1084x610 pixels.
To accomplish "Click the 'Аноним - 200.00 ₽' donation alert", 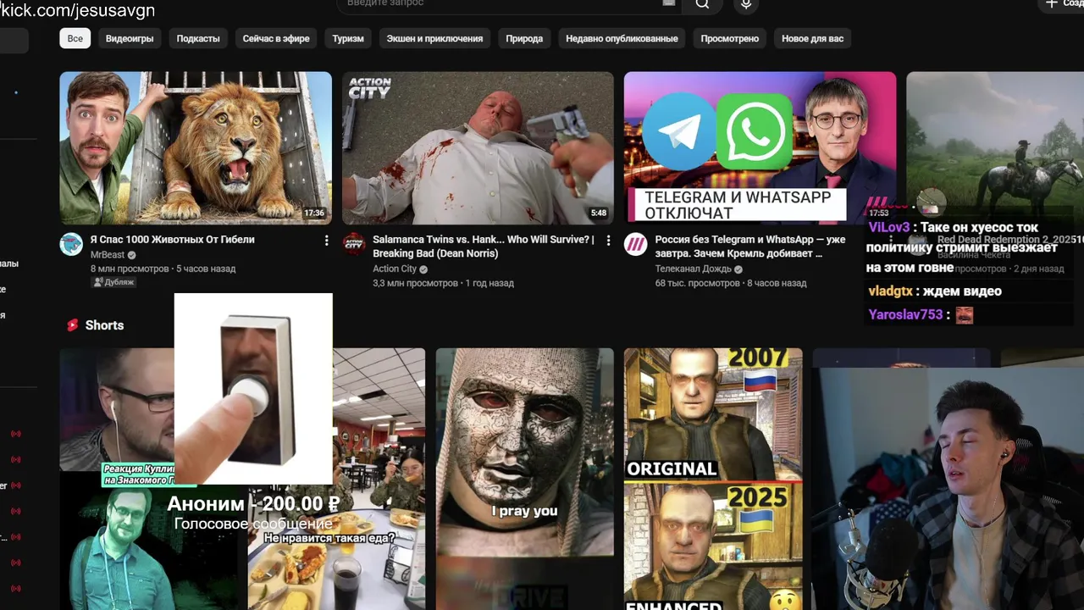I will [253, 504].
